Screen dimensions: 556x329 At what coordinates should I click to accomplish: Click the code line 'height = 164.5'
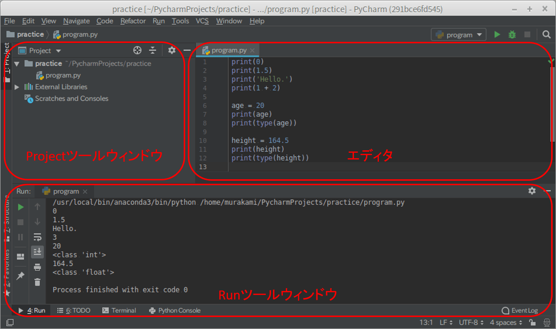(x=260, y=140)
